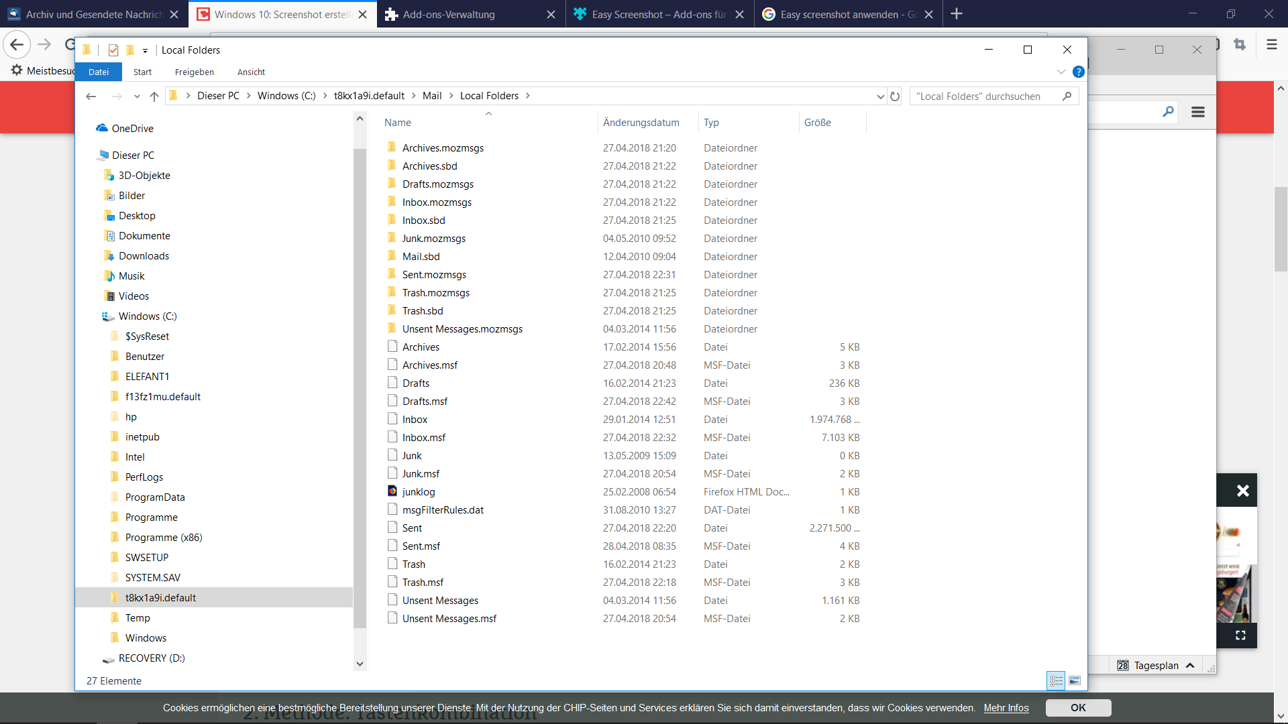Screen dimensions: 1288x724
Task: Switch to details view layout
Action: click(x=1056, y=680)
